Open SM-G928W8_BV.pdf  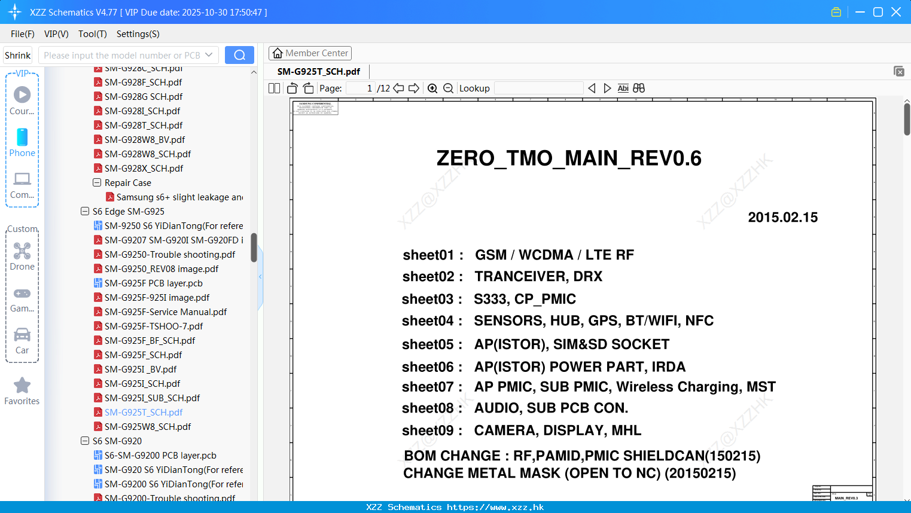pos(145,139)
